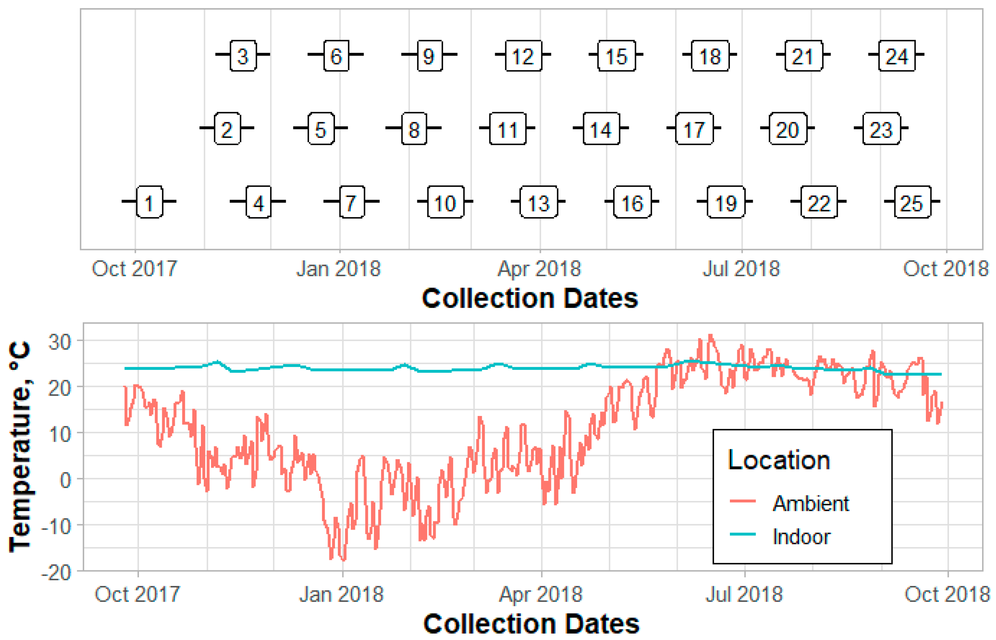Click collection marker labeled 5
This screenshot has width=996, height=640.
tap(321, 128)
